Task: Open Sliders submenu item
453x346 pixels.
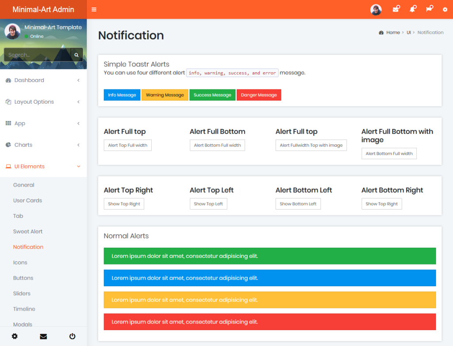Action: coord(22,293)
